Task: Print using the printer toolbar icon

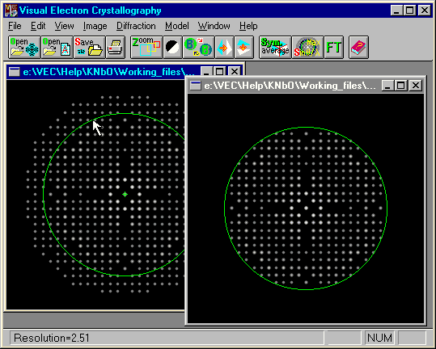Action: (x=116, y=47)
